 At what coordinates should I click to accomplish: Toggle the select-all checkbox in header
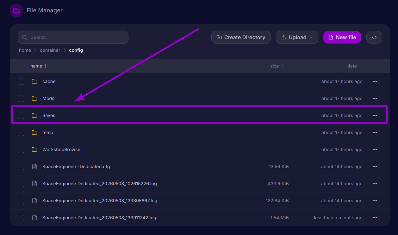(x=21, y=66)
